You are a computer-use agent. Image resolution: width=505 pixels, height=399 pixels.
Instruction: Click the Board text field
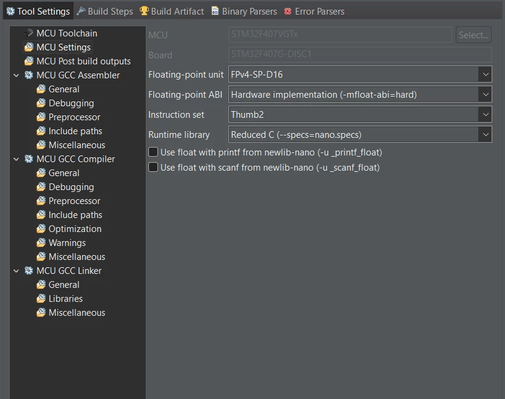click(x=360, y=55)
